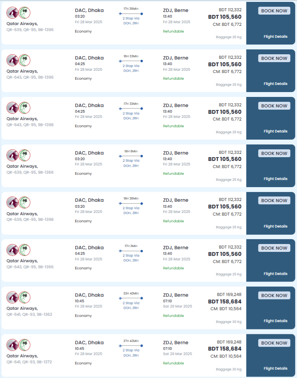Click 9B logo on the QR-639 9B-1366 flight
Screen dimensions: 297x378
pyautogui.click(x=24, y=155)
